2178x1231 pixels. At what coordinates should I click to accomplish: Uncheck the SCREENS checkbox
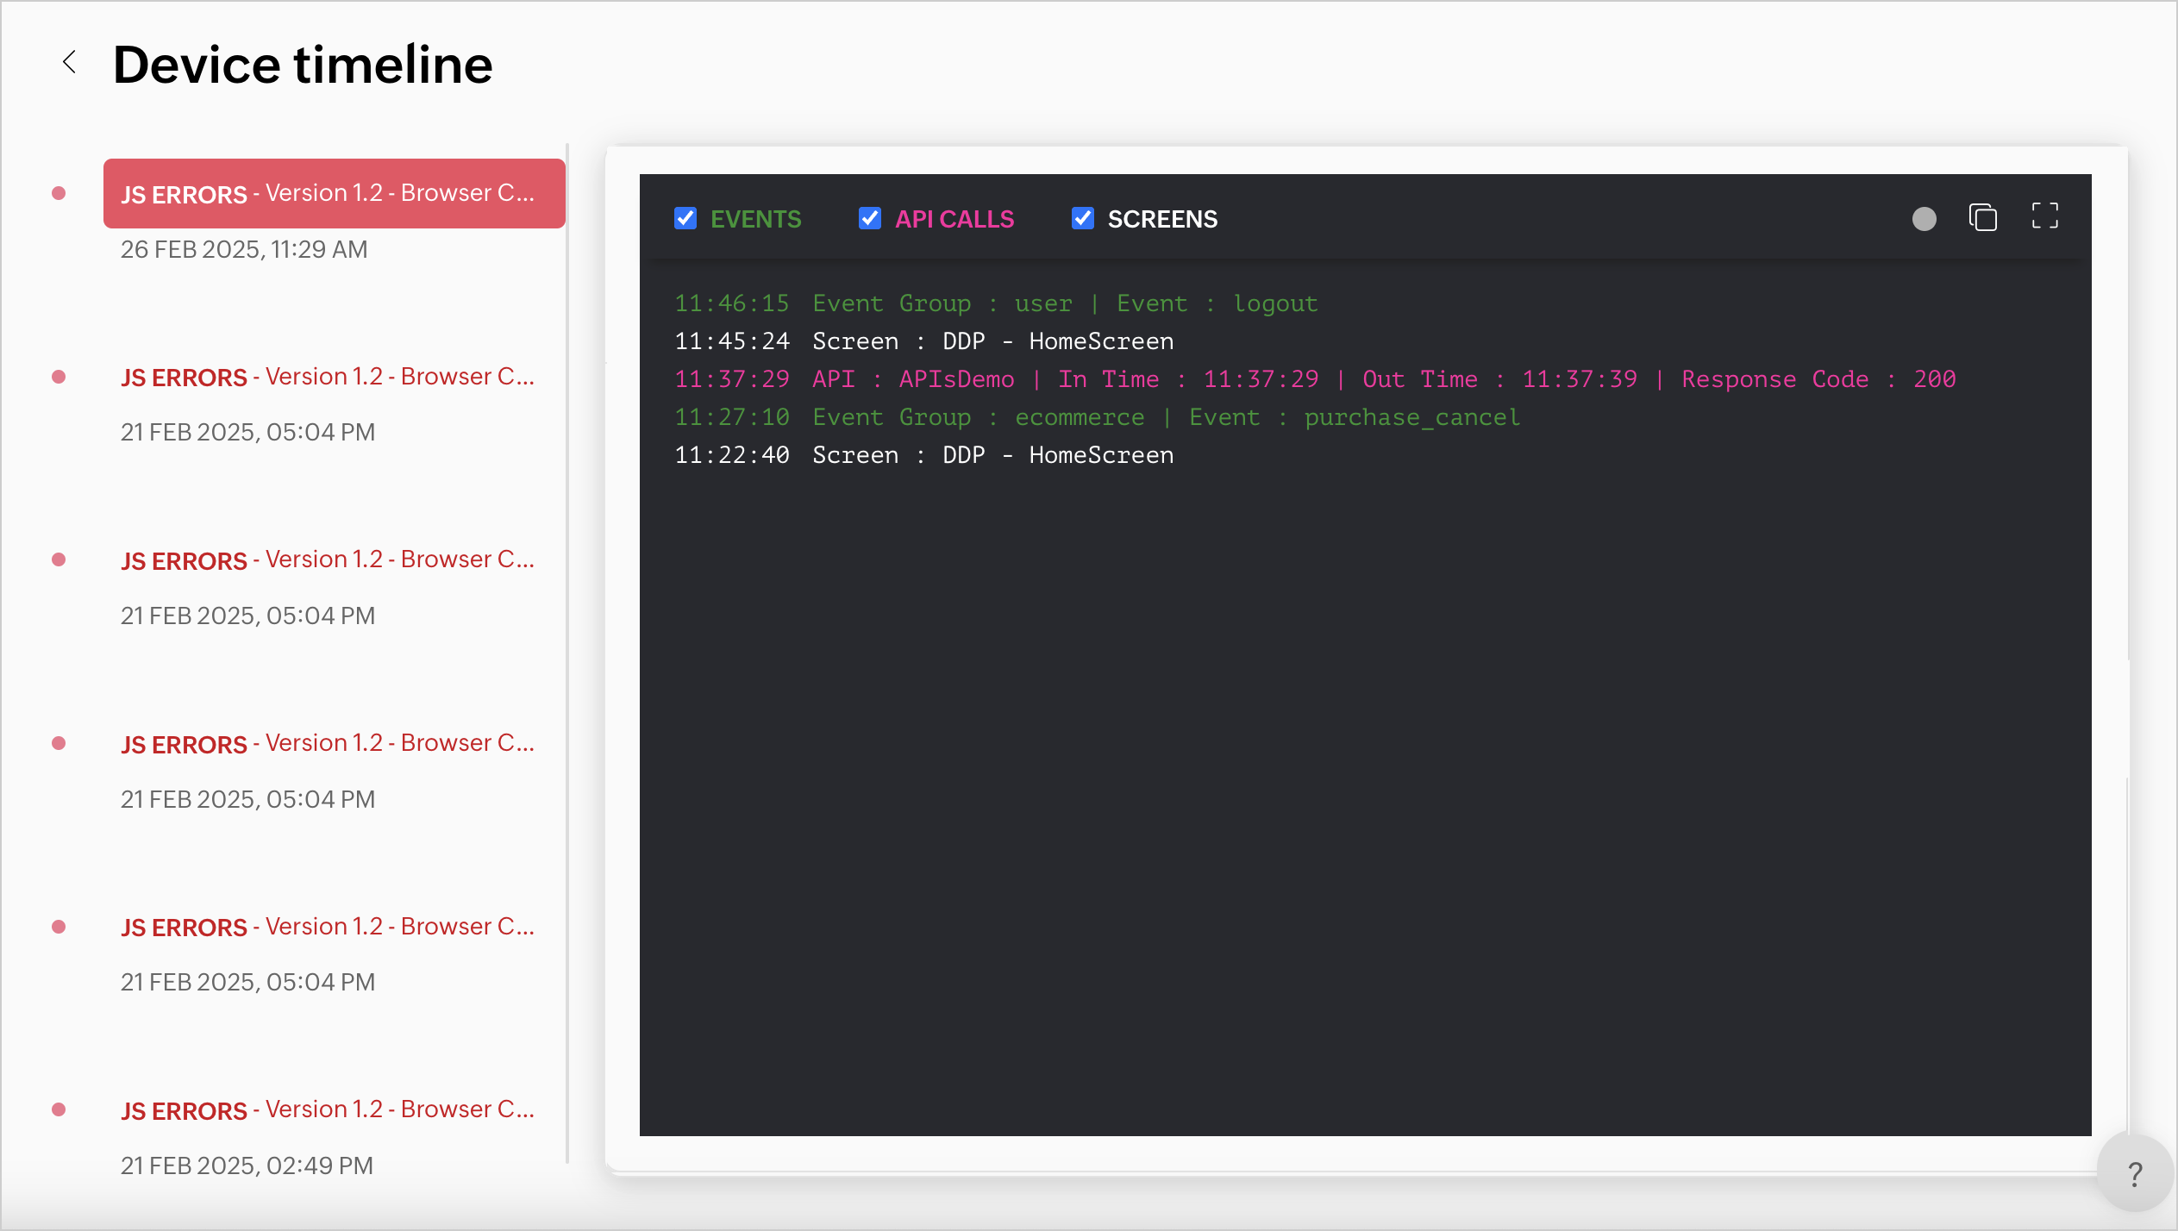[1083, 219]
